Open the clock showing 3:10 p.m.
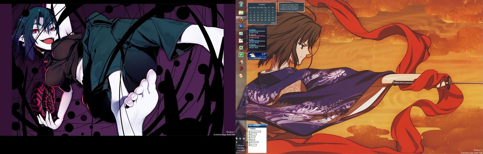 point(241,148)
